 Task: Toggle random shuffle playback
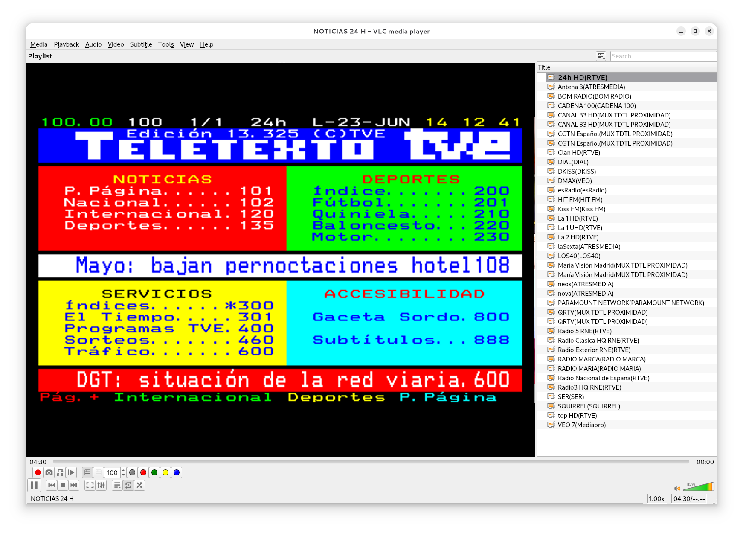pyautogui.click(x=139, y=485)
